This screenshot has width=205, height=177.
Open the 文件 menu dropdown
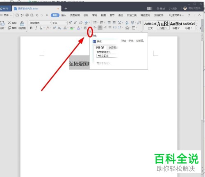coord(6,15)
